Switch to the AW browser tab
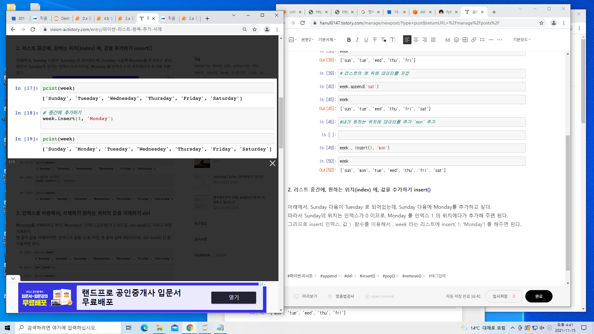Screen dimensions: 594x334 pos(420,12)
